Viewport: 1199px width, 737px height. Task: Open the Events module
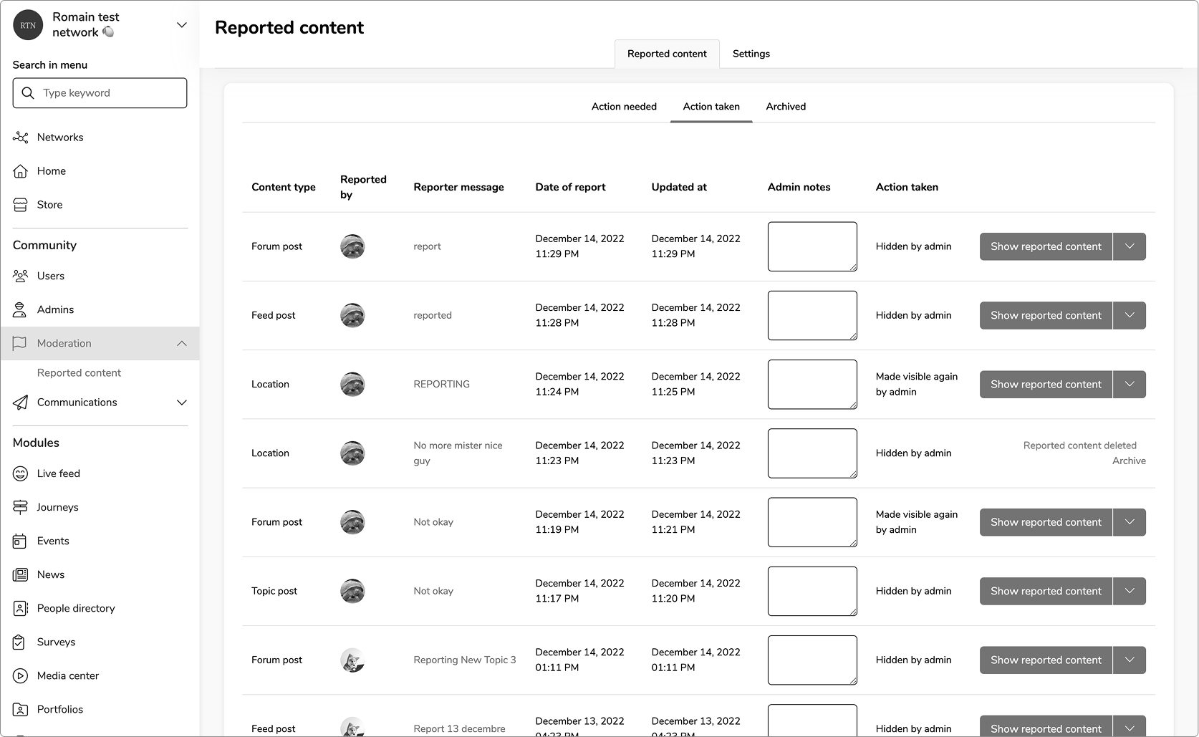coord(52,541)
